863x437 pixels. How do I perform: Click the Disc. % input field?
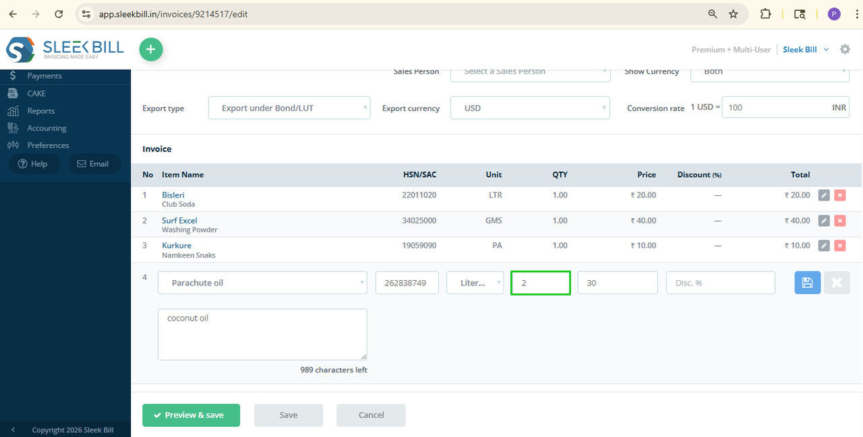[x=721, y=283]
